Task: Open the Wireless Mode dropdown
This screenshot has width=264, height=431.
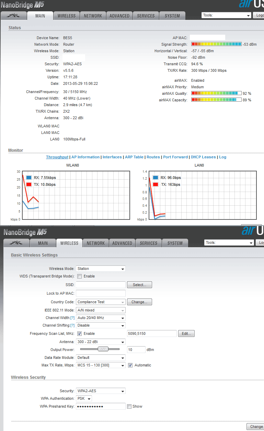Action: point(101,269)
